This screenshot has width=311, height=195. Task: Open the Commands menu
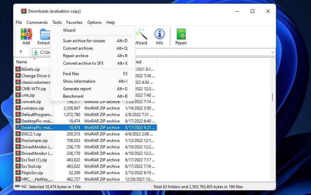point(37,22)
